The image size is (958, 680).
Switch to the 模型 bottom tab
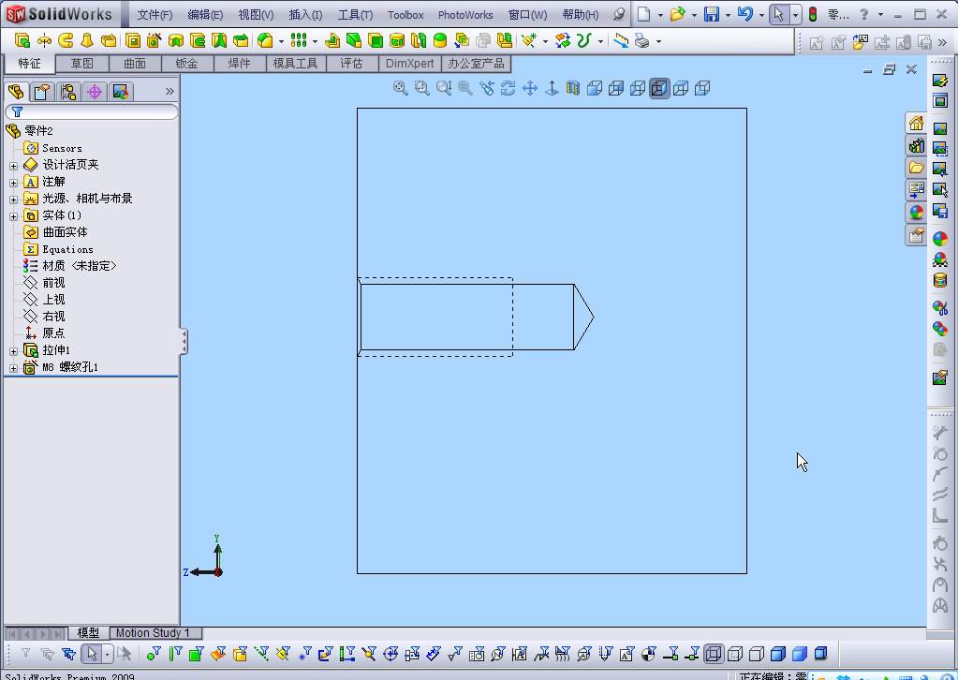88,633
